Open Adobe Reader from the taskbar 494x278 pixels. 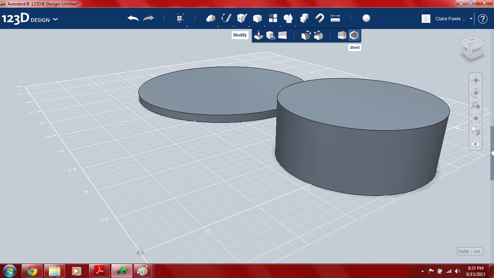[x=99, y=271]
